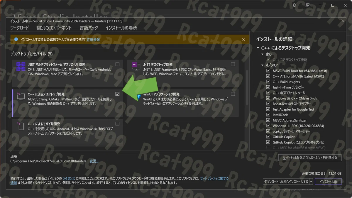Maximize the background Visual Studio Installer window
Screen dimensions: 352x198
pos(333,5)
